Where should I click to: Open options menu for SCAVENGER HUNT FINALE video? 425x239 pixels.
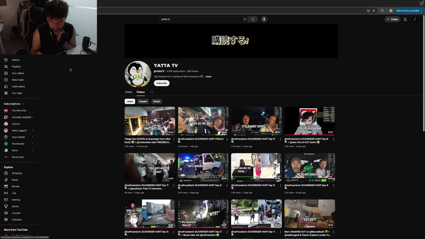click(227, 139)
